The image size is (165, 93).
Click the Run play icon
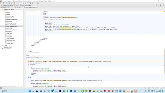point(154,5)
